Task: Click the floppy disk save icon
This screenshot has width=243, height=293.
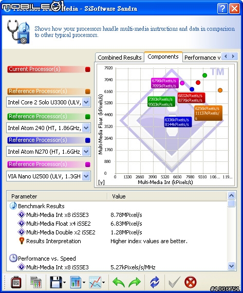Action: [56, 282]
